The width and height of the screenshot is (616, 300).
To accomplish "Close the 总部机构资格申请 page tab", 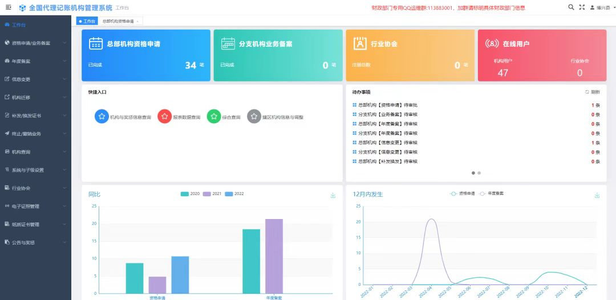I will click(x=137, y=22).
